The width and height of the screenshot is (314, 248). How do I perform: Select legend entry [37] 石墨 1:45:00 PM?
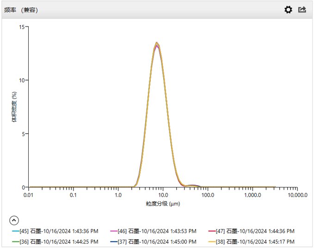[x=157, y=242]
